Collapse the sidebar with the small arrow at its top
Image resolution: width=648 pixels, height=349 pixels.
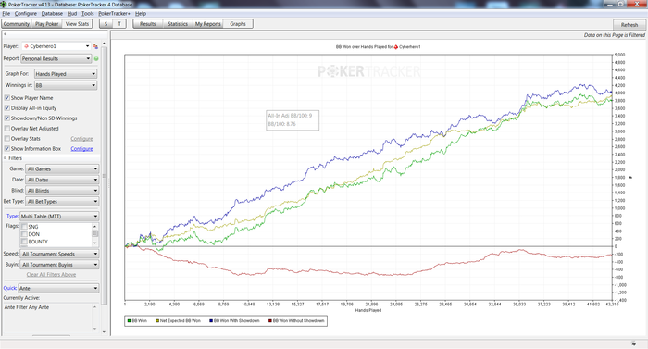[5, 34]
